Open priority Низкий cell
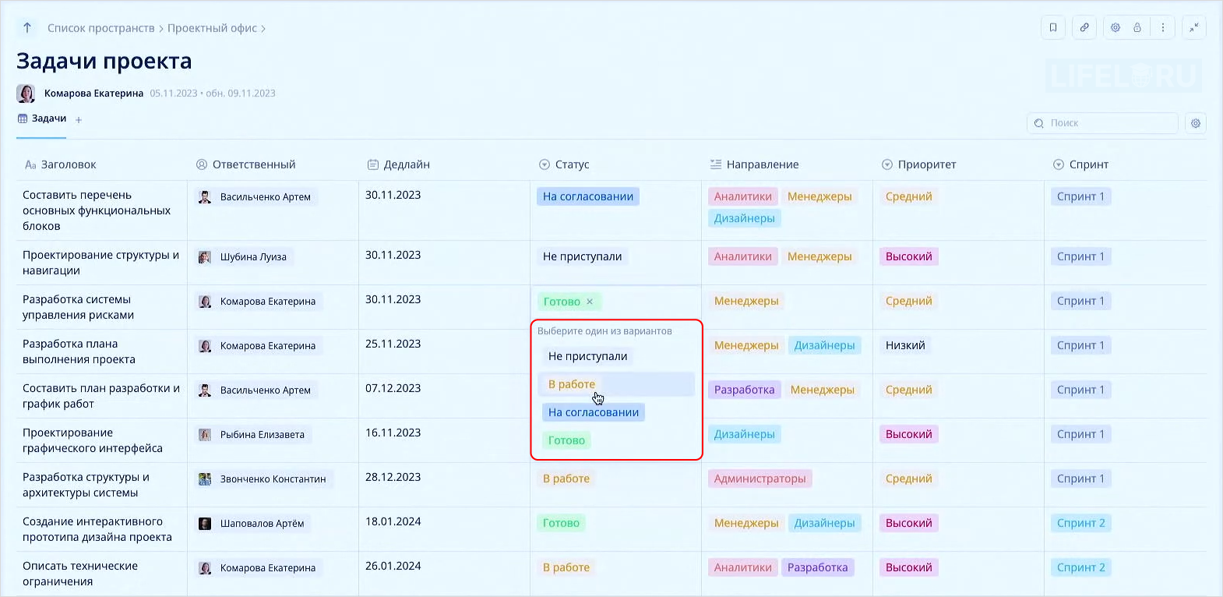The image size is (1223, 597). [x=905, y=345]
